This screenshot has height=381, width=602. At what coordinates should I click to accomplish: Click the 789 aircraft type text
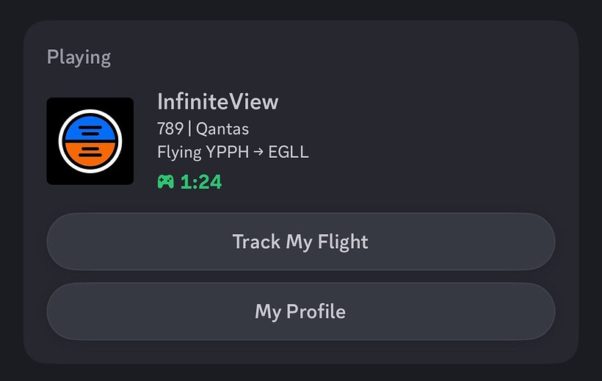[x=170, y=129]
